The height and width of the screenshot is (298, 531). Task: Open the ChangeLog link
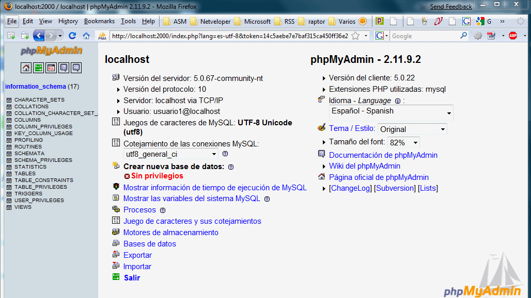click(351, 188)
